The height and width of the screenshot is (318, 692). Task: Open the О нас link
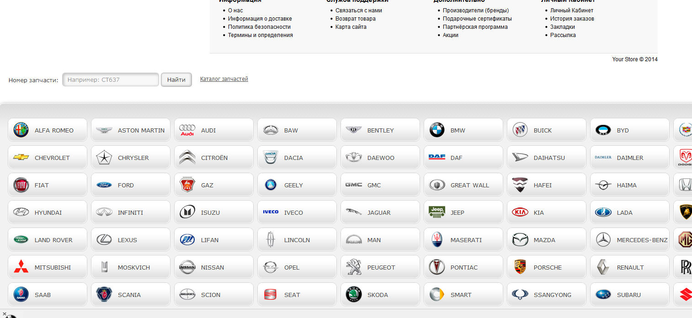[x=235, y=11]
